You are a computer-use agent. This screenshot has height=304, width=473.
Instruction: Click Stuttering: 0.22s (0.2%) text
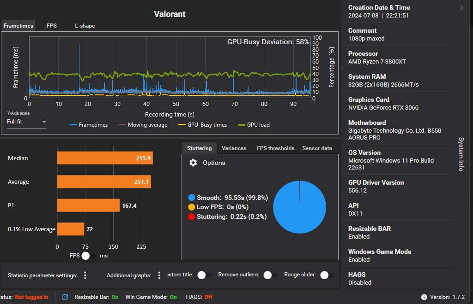[232, 216]
